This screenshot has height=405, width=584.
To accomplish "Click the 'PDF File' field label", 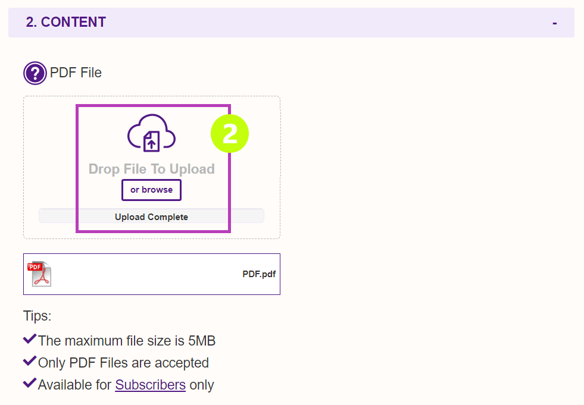I will pos(76,73).
